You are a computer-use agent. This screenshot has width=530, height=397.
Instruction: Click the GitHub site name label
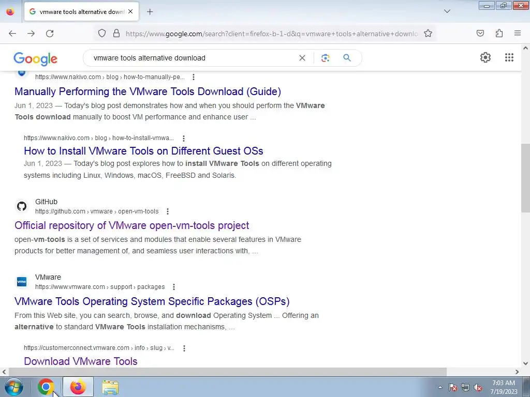(x=46, y=202)
